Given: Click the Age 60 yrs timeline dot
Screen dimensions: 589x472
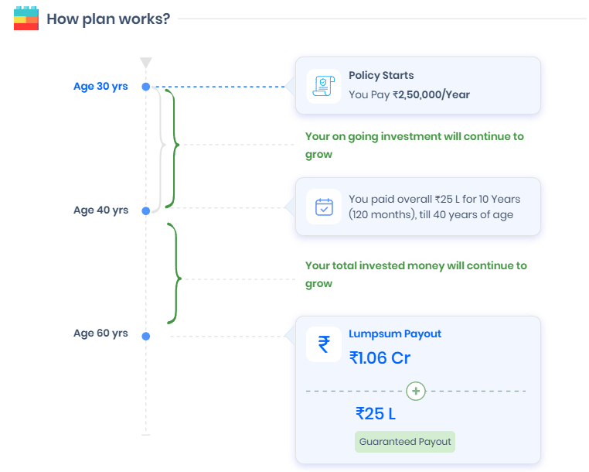Looking at the screenshot, I should tap(146, 335).
